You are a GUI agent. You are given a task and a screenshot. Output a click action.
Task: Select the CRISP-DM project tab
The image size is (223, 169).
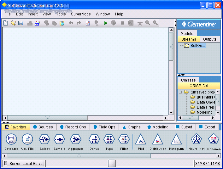coord(199,86)
